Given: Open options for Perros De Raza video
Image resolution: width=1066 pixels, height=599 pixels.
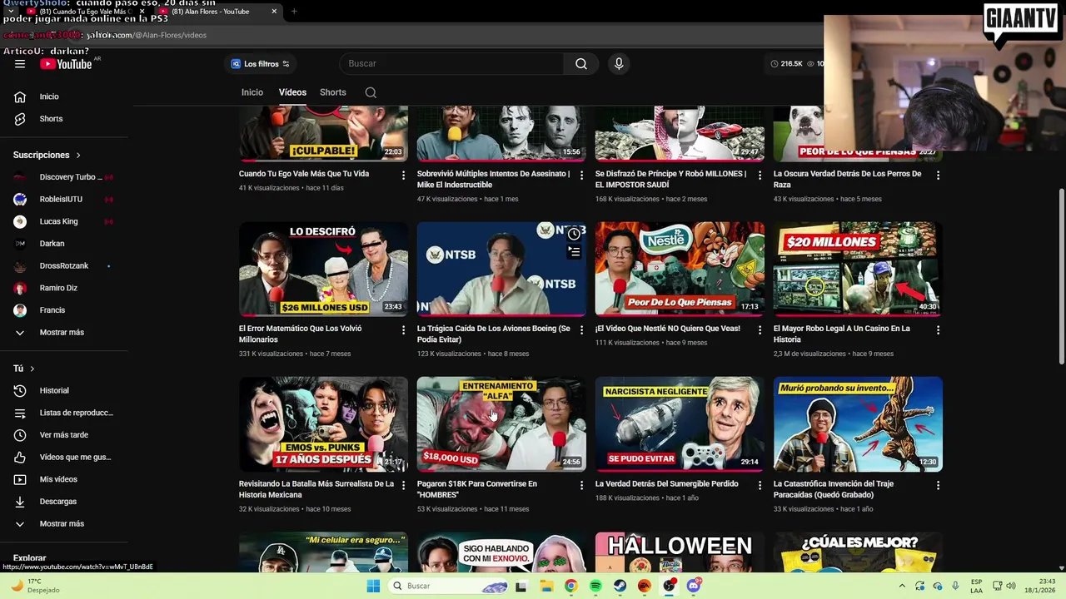Looking at the screenshot, I should (938, 176).
